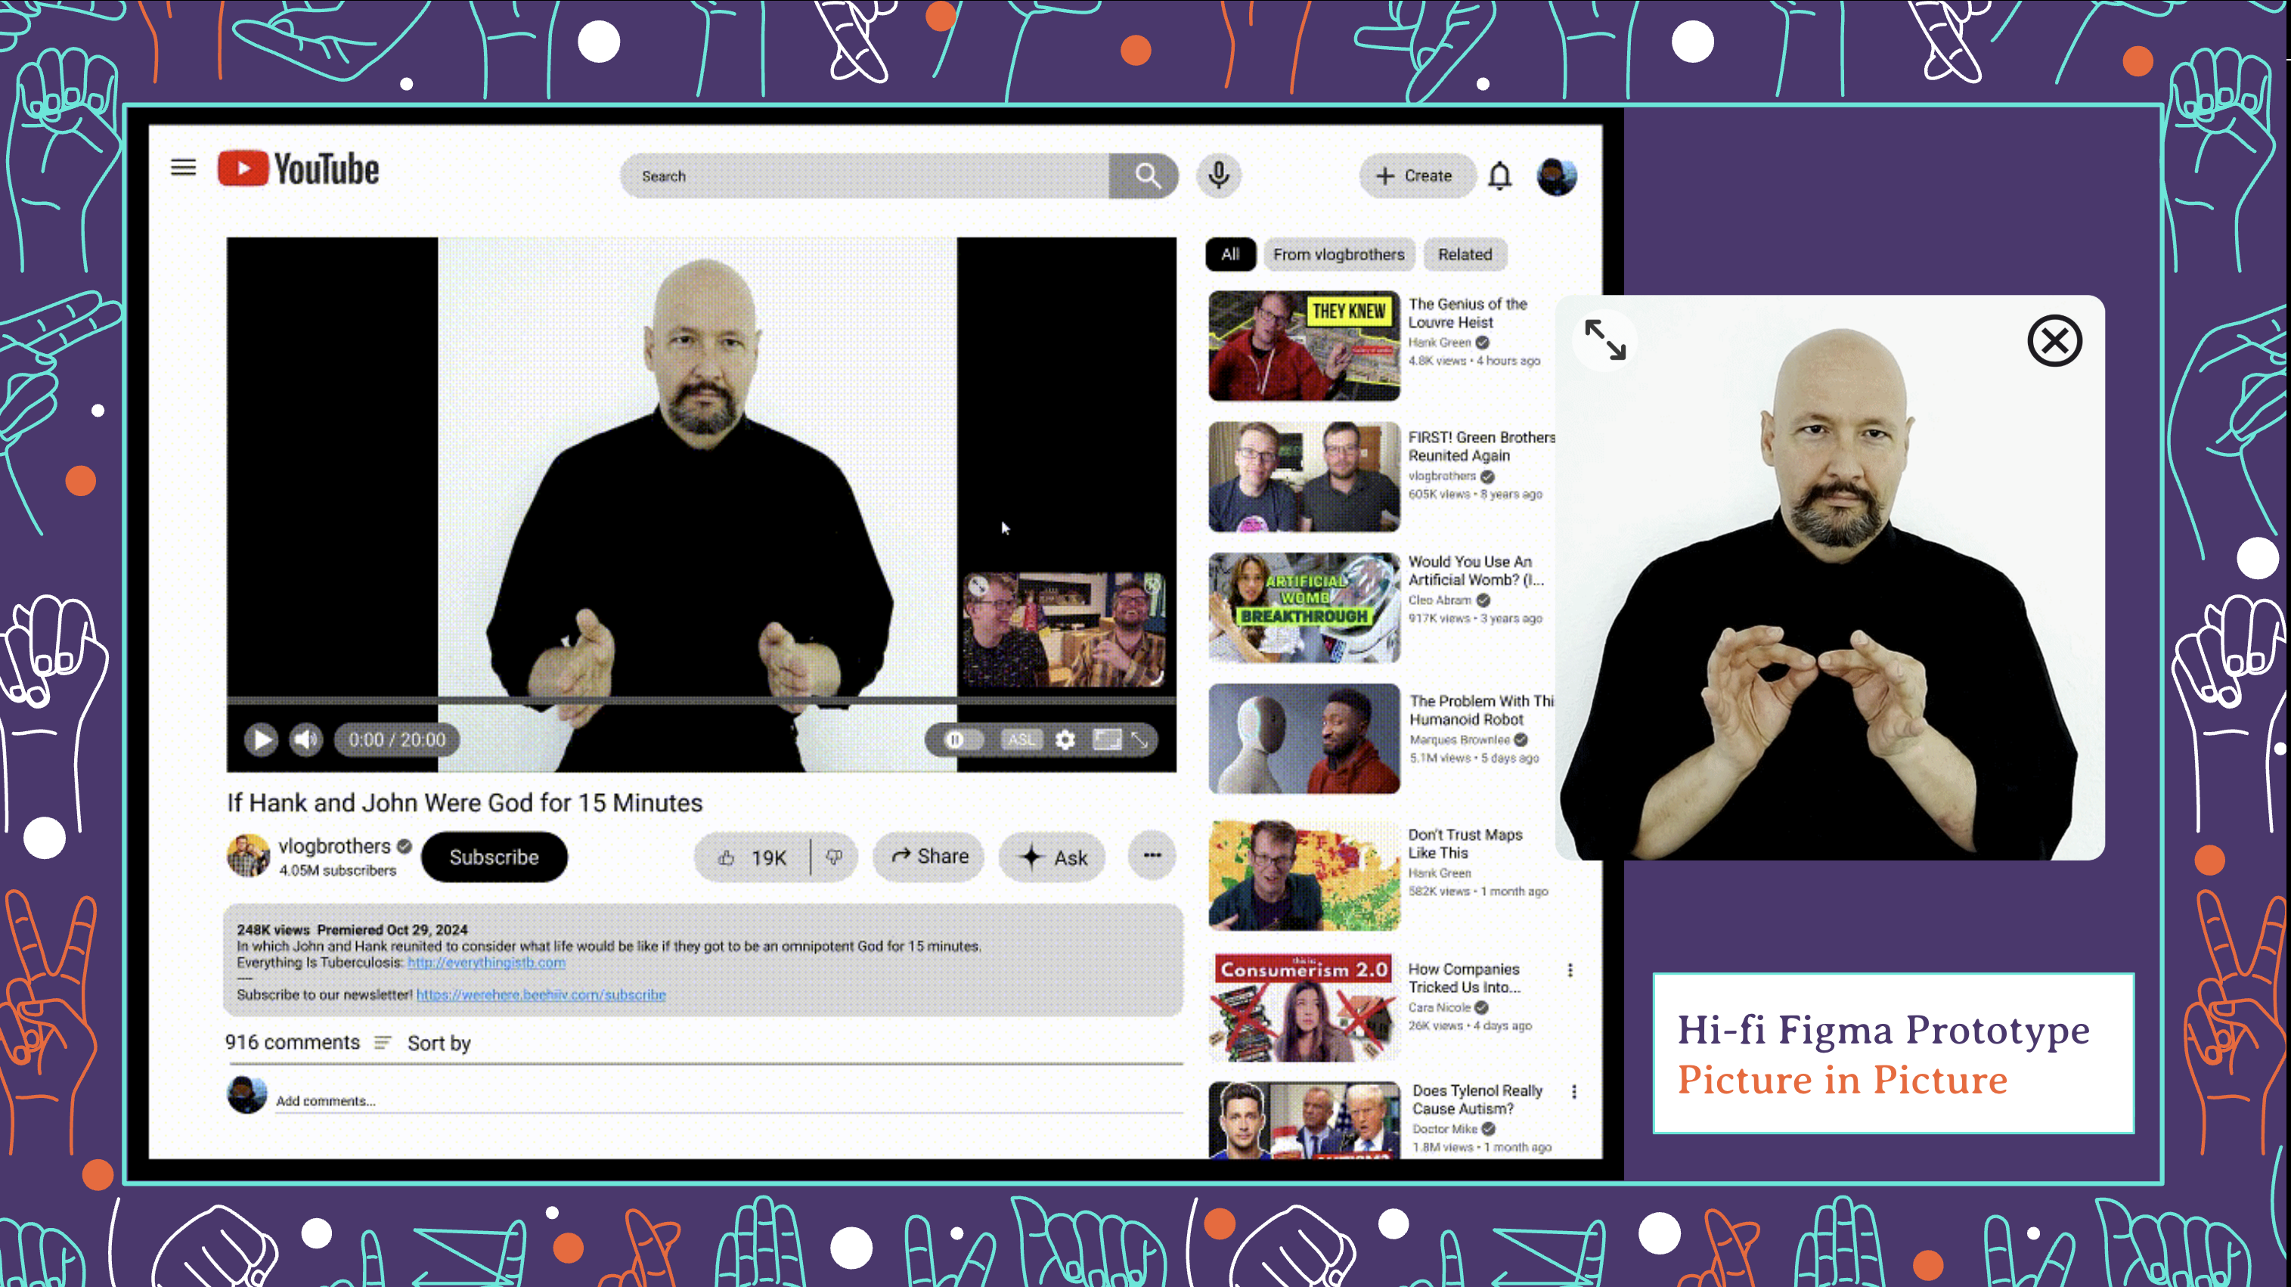Viewport: 2291px width, 1287px height.
Task: Focus the Search input field
Action: pyautogui.click(x=864, y=175)
